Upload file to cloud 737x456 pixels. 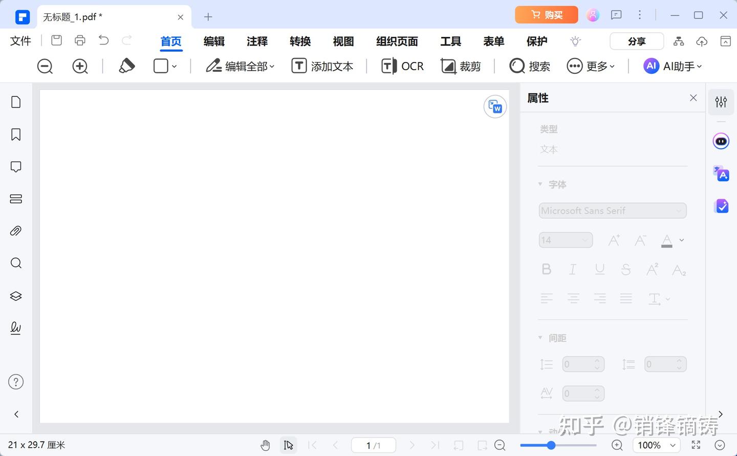pyautogui.click(x=702, y=41)
